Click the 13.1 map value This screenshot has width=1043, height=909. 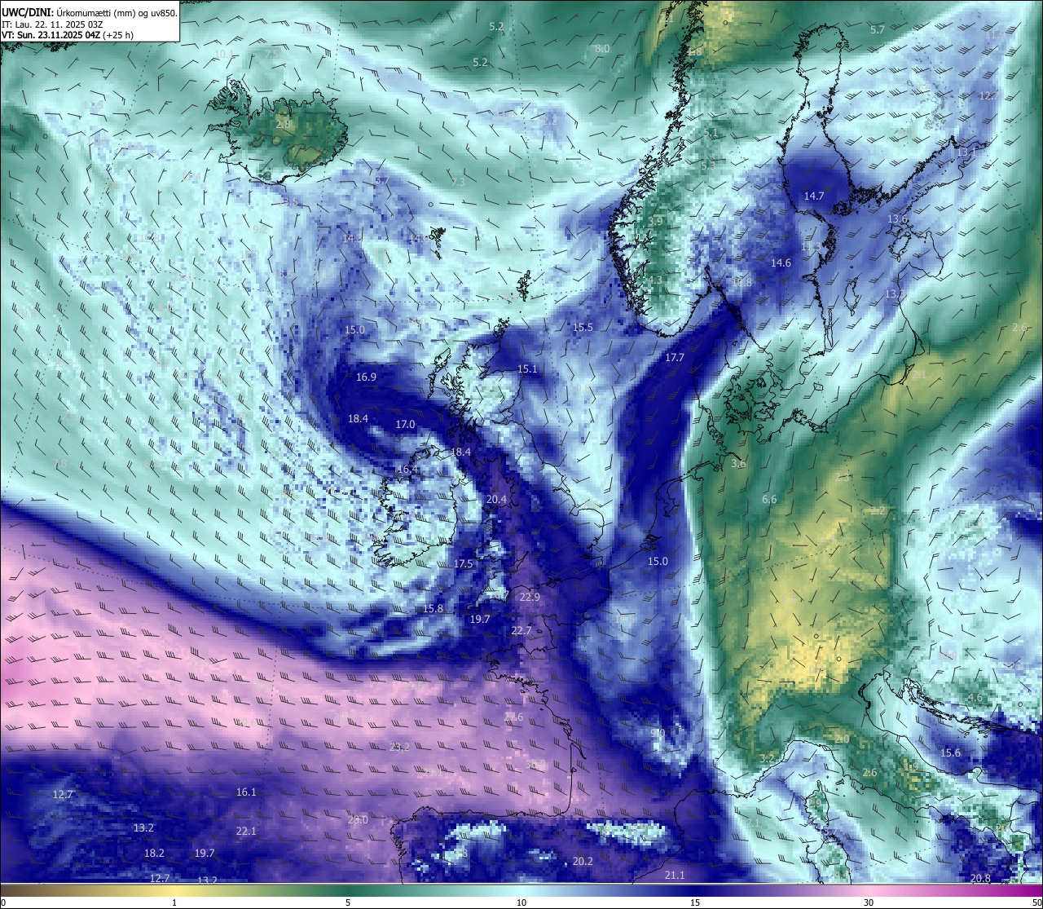pyautogui.click(x=966, y=152)
